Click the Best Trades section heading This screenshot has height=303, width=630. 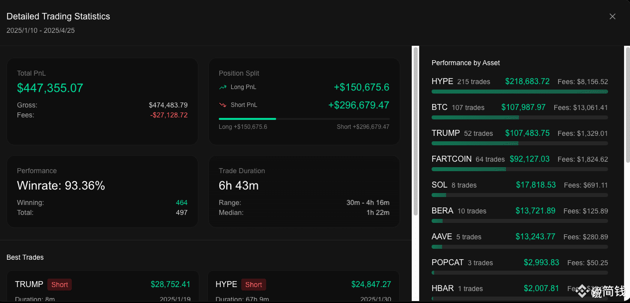coord(25,257)
